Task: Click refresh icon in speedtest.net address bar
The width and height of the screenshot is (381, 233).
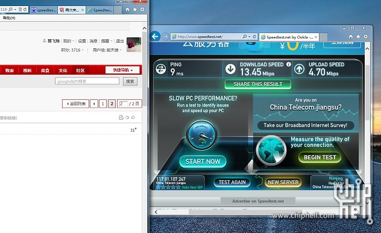Action: [x=254, y=36]
